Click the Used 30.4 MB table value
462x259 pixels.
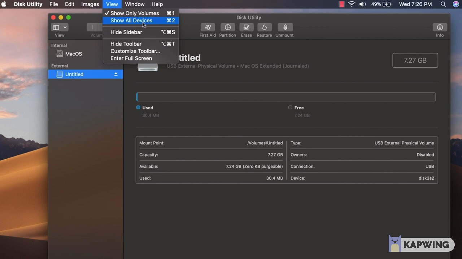(x=275, y=178)
